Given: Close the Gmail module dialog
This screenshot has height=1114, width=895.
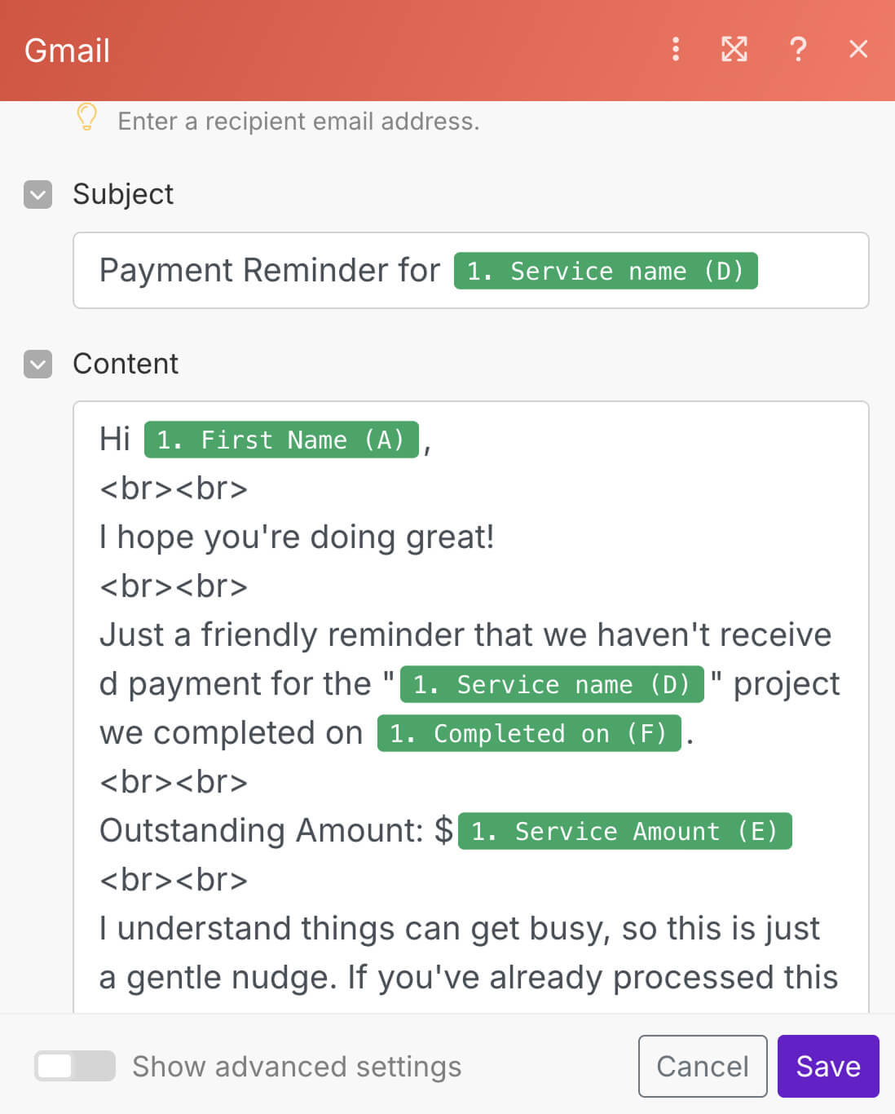Looking at the screenshot, I should pyautogui.click(x=858, y=50).
